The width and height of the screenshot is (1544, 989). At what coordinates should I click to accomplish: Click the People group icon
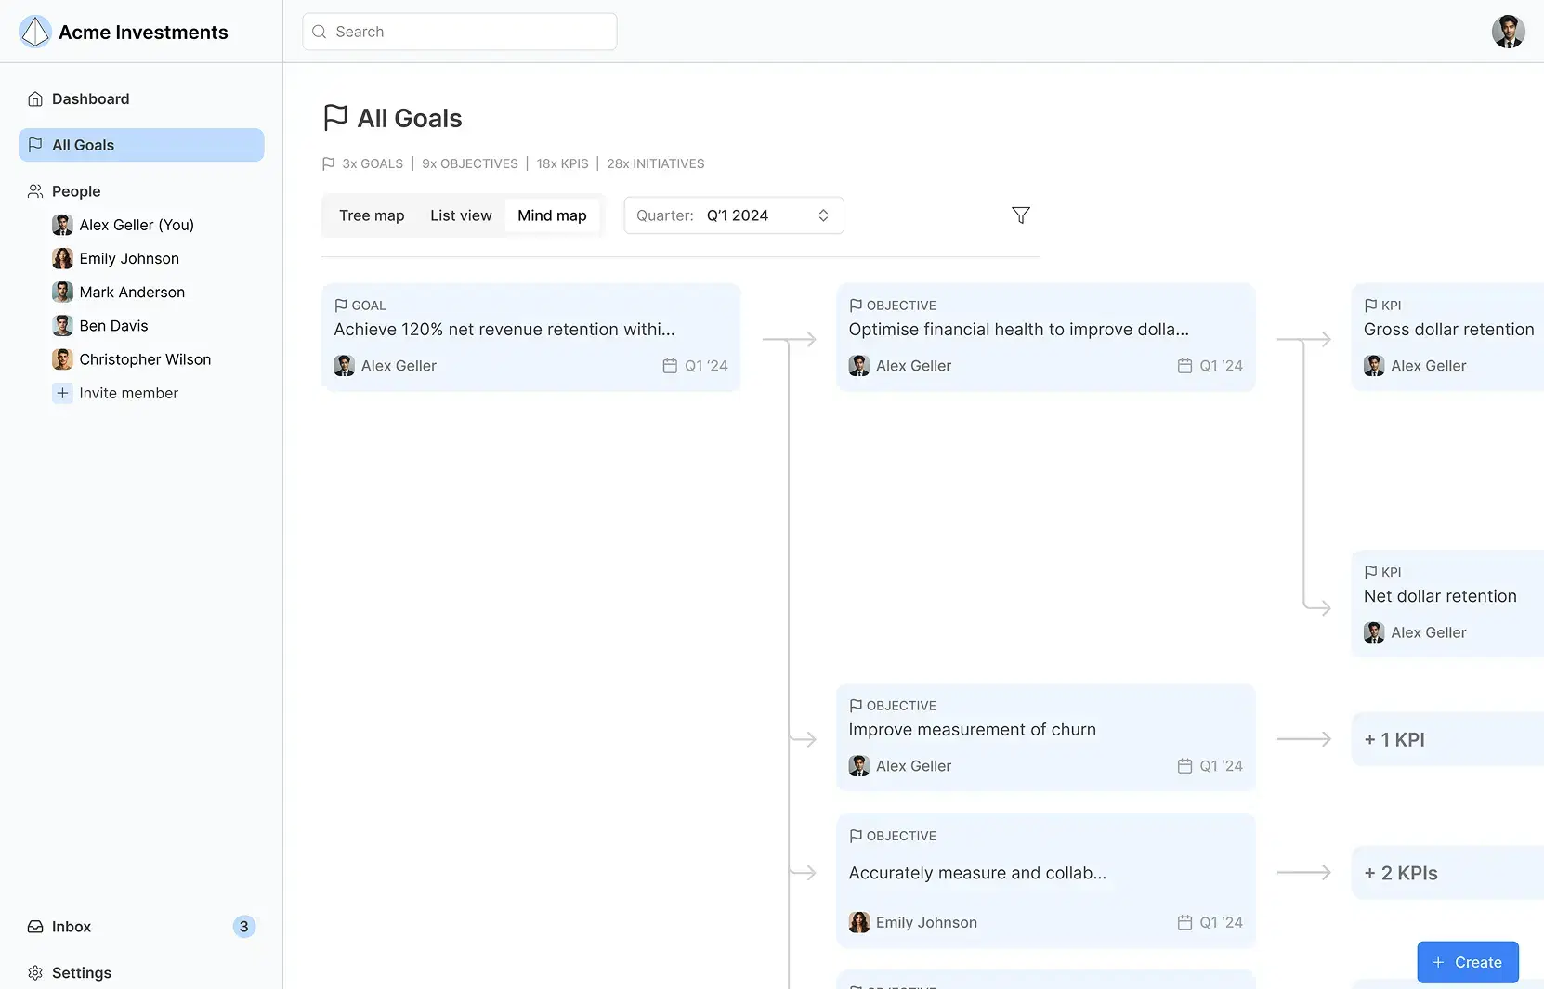pyautogui.click(x=35, y=191)
